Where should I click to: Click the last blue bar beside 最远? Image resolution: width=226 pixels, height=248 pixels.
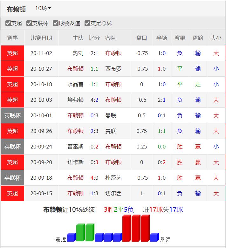(154, 237)
